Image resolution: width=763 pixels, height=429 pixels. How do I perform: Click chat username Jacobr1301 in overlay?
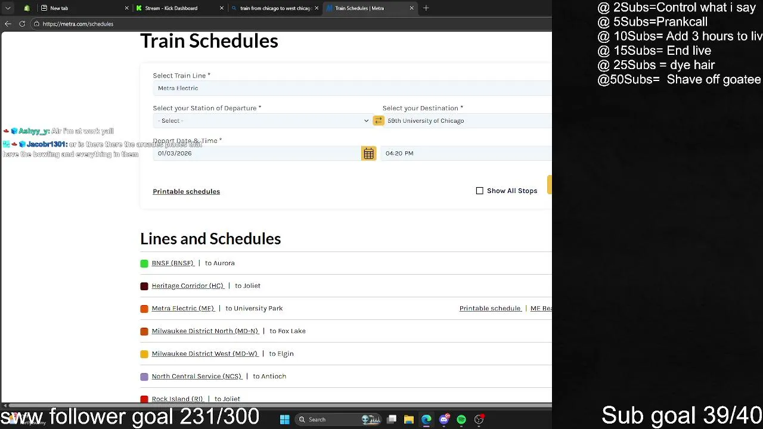point(46,144)
